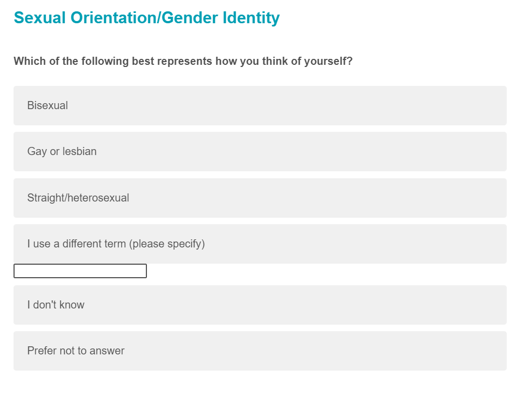Select the Bisexual option
Screen dimensions: 517x396
point(259,105)
